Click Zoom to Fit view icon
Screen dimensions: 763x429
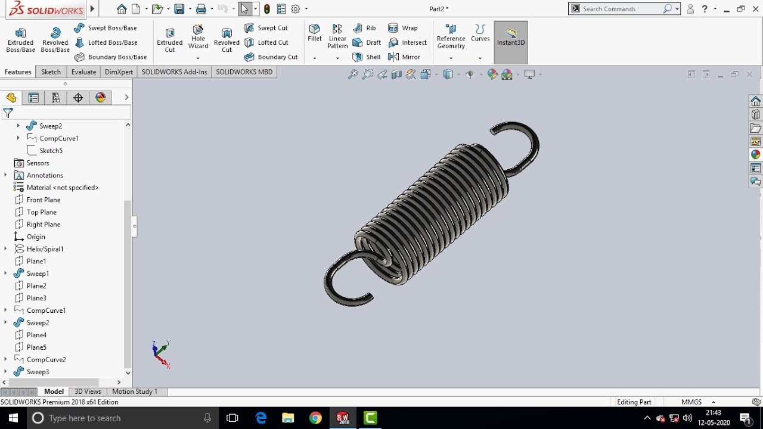353,74
